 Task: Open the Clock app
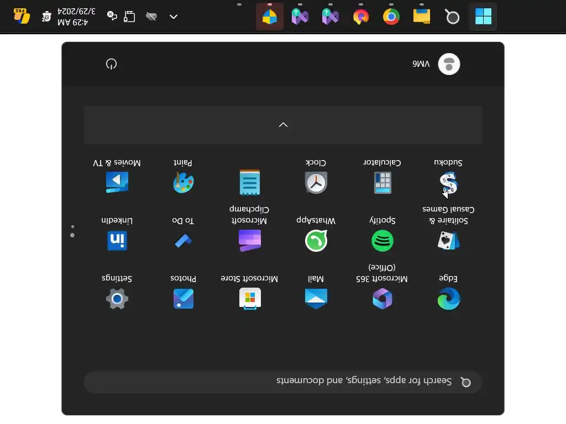coord(316,183)
